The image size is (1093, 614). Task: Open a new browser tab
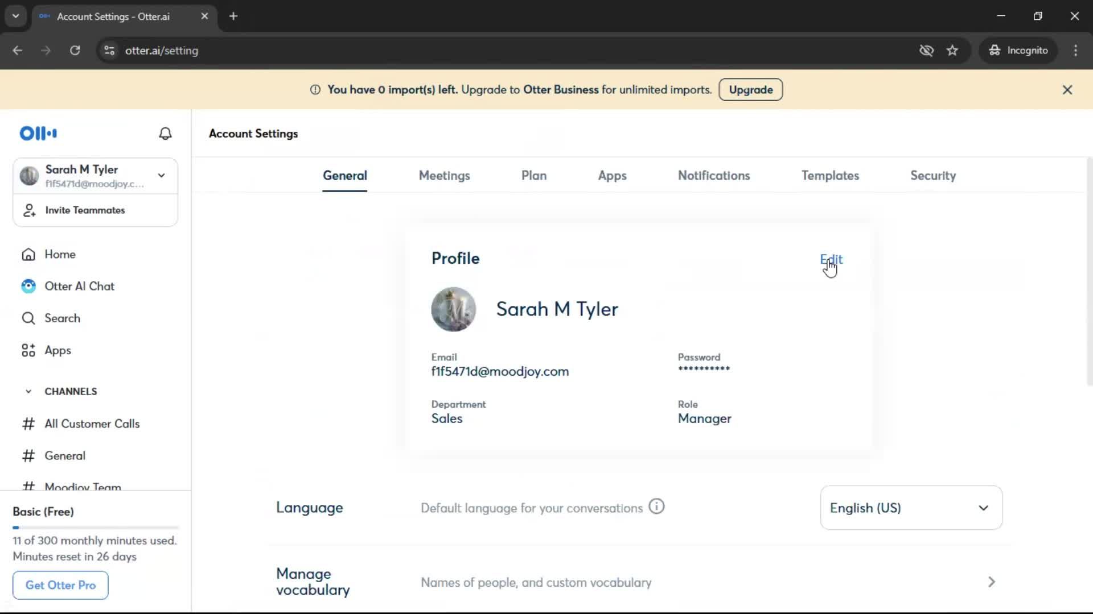point(233,16)
